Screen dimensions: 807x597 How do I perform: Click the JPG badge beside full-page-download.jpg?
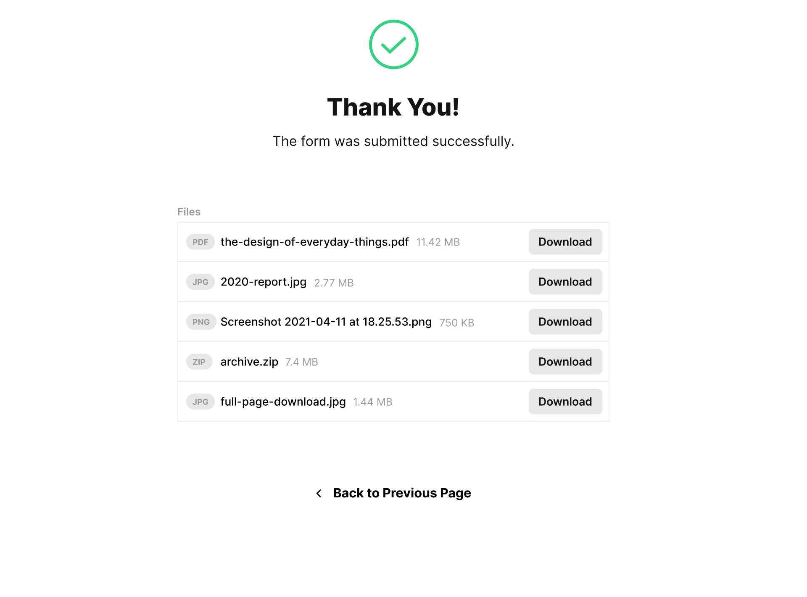pyautogui.click(x=200, y=402)
